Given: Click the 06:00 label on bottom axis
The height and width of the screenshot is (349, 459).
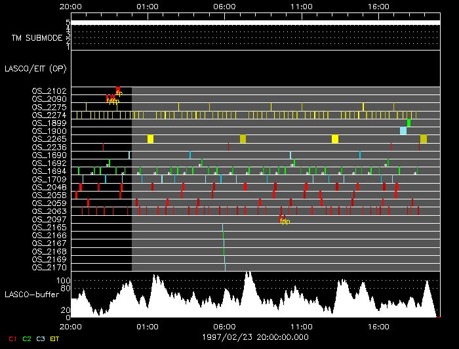Looking at the screenshot, I should coord(224,325).
